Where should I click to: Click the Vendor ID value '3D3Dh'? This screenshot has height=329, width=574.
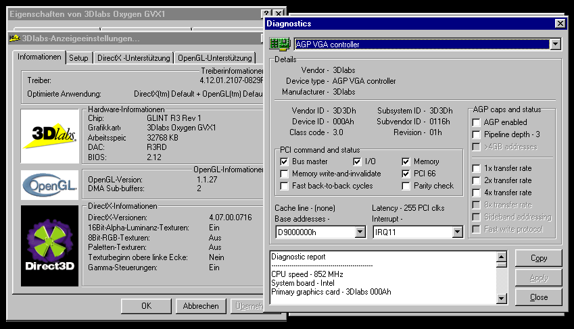pyautogui.click(x=344, y=111)
